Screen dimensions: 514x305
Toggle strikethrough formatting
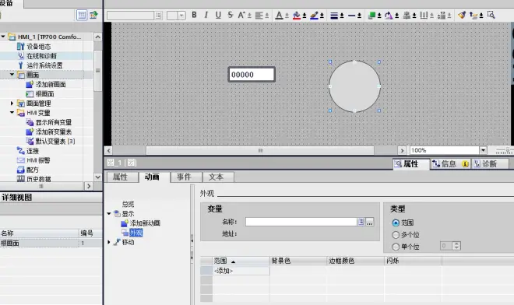(x=230, y=15)
